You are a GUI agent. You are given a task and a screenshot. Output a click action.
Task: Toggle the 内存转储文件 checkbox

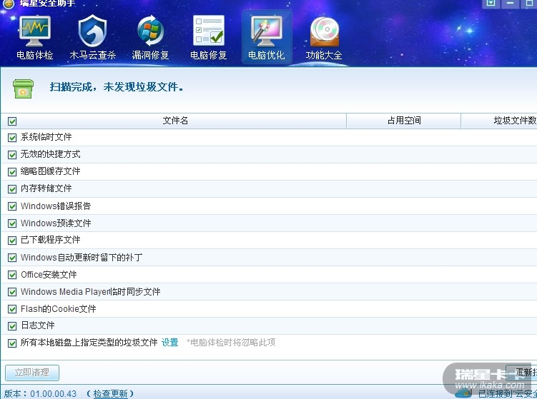click(12, 189)
